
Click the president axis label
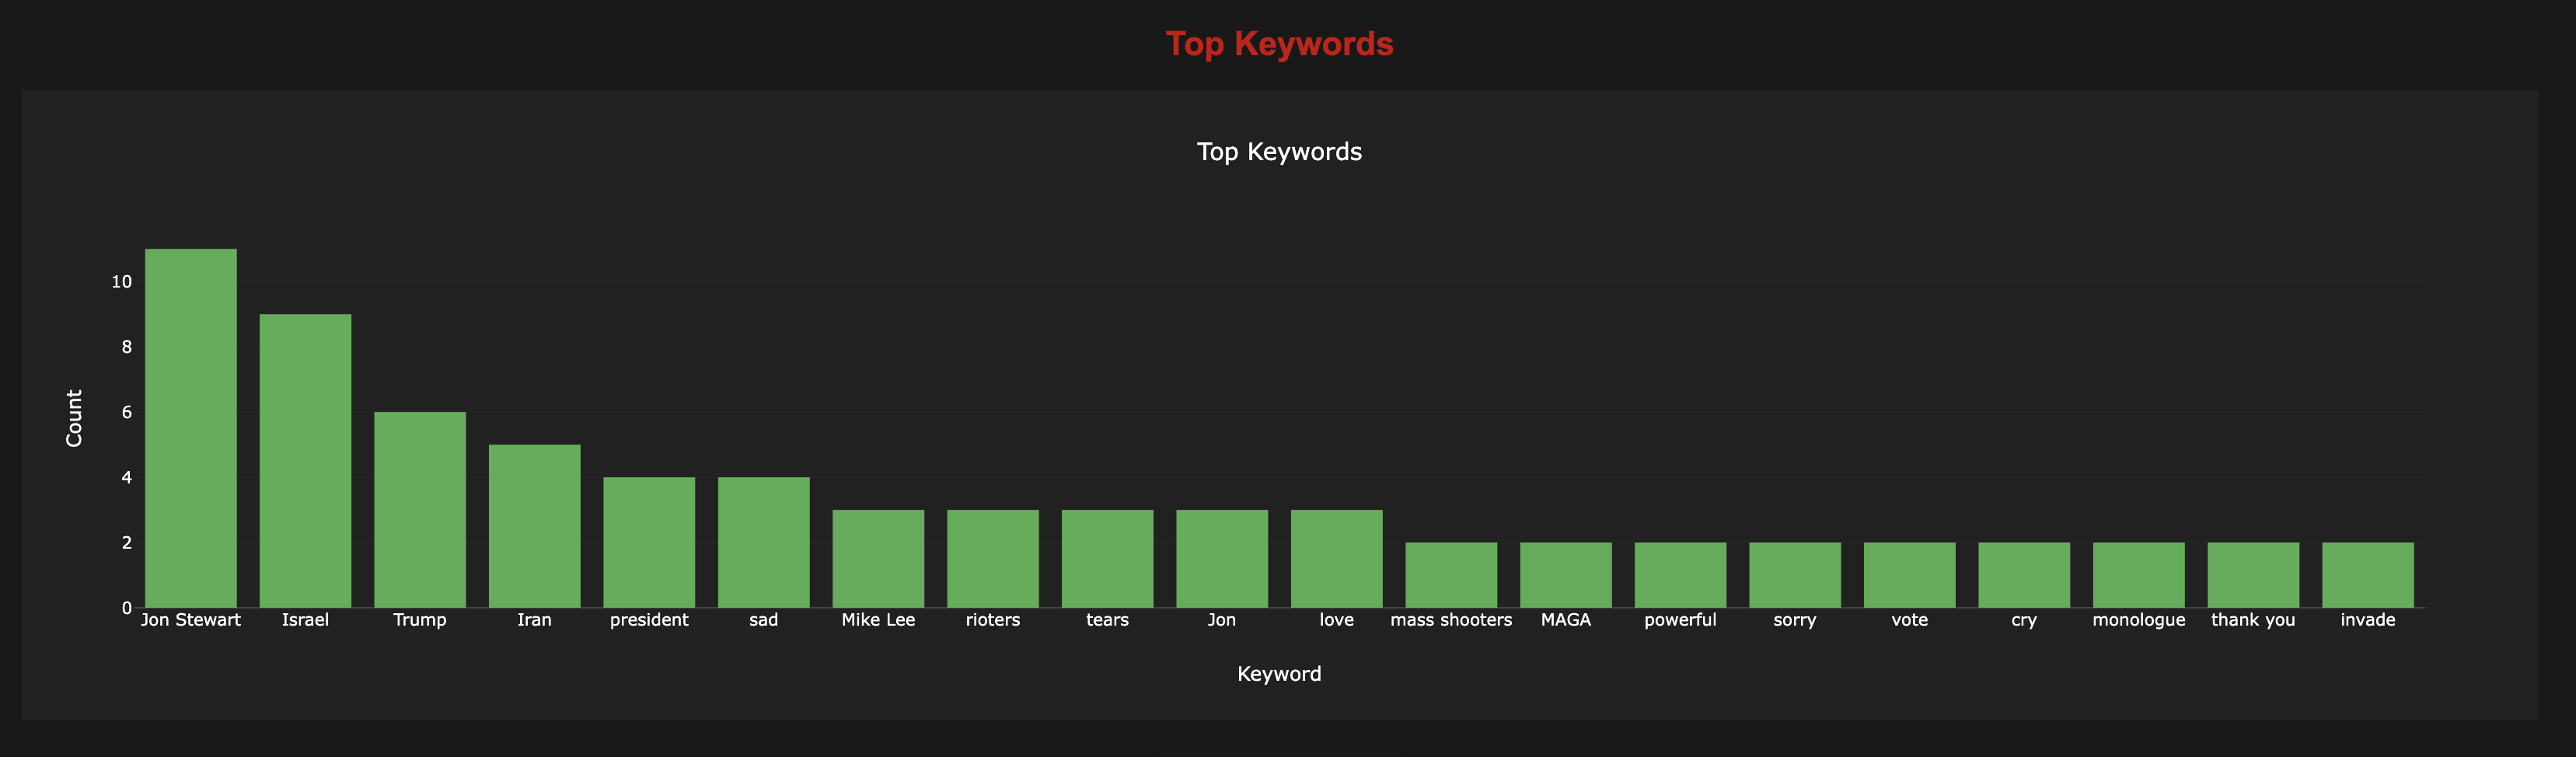point(649,620)
